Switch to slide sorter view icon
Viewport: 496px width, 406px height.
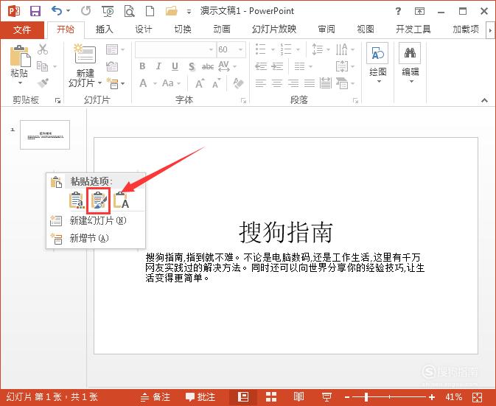[x=271, y=397]
